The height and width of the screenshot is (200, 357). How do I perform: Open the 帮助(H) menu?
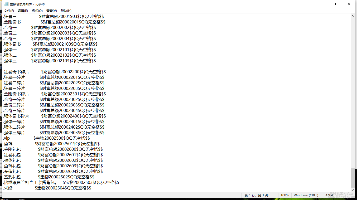[x=66, y=11]
